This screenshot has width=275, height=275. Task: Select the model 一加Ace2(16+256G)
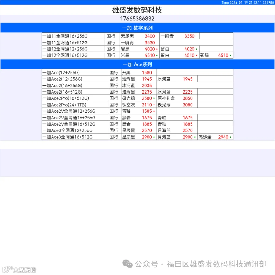[62, 86]
